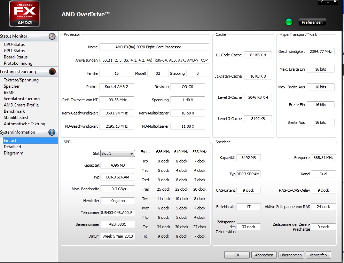Click the Max. Breite Aus value
The height and width of the screenshot is (263, 344).
pyautogui.click(x=321, y=87)
